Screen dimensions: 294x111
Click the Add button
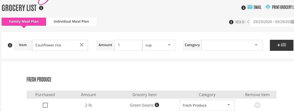(x=282, y=45)
